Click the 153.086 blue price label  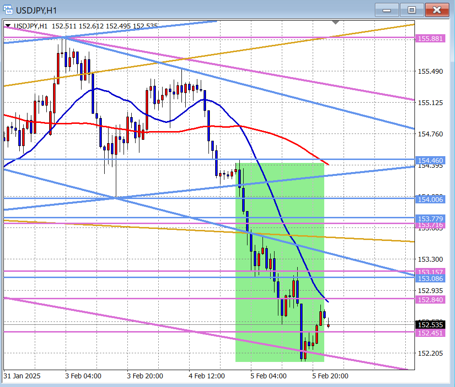click(x=429, y=279)
